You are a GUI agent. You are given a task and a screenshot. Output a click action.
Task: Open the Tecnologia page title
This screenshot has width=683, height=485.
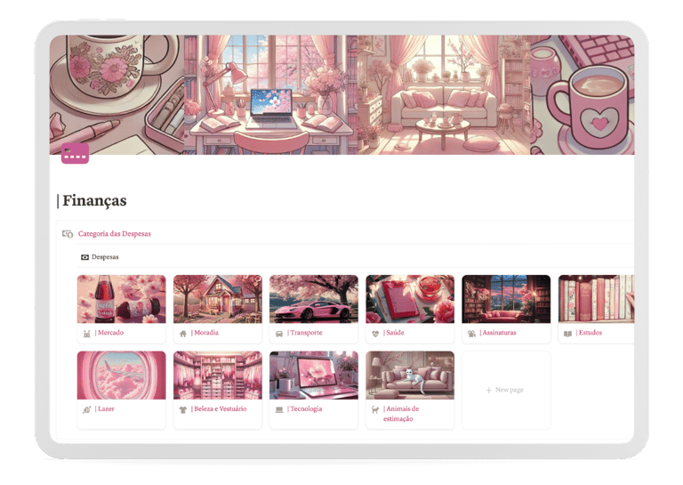tap(305, 409)
